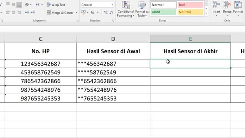
Task: Expand the cell styles gallery (More)
Action: point(206,14)
